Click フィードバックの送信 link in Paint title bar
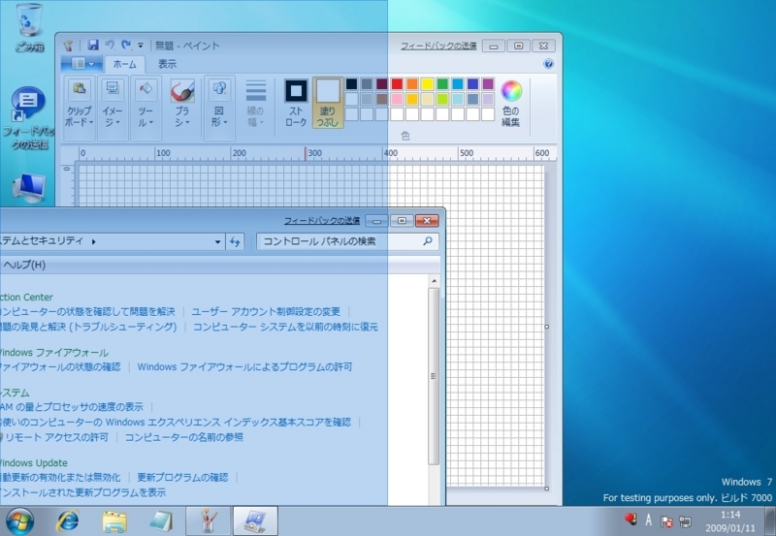776x536 pixels. click(x=438, y=46)
